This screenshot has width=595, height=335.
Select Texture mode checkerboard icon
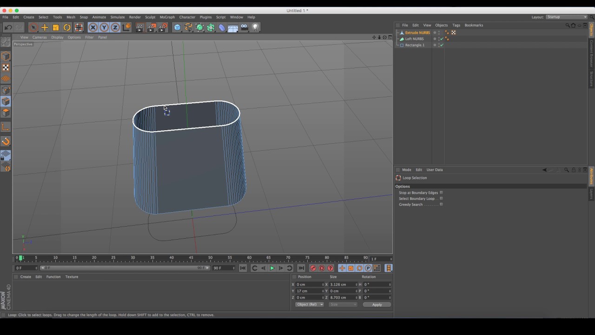pyautogui.click(x=6, y=67)
